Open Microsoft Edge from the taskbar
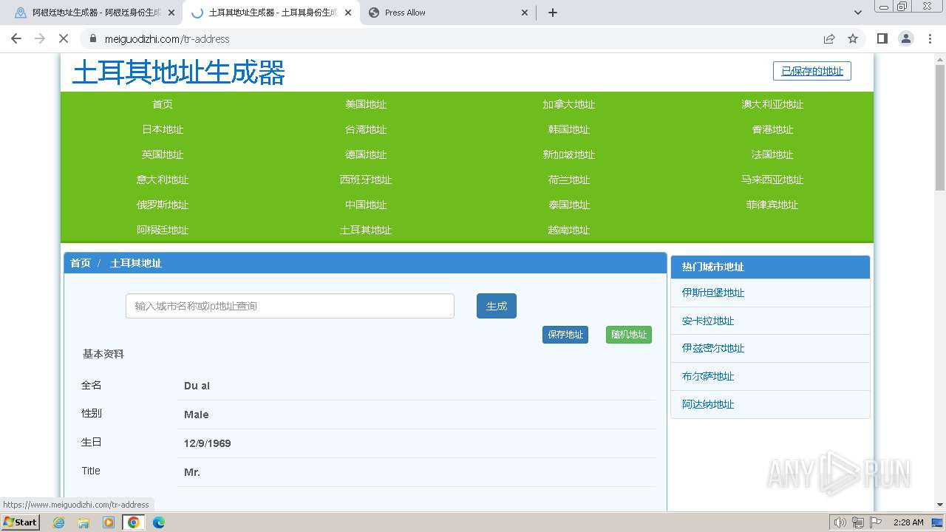 pos(159,522)
